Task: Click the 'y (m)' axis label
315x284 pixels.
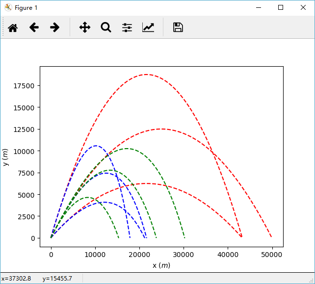Action: pos(5,157)
